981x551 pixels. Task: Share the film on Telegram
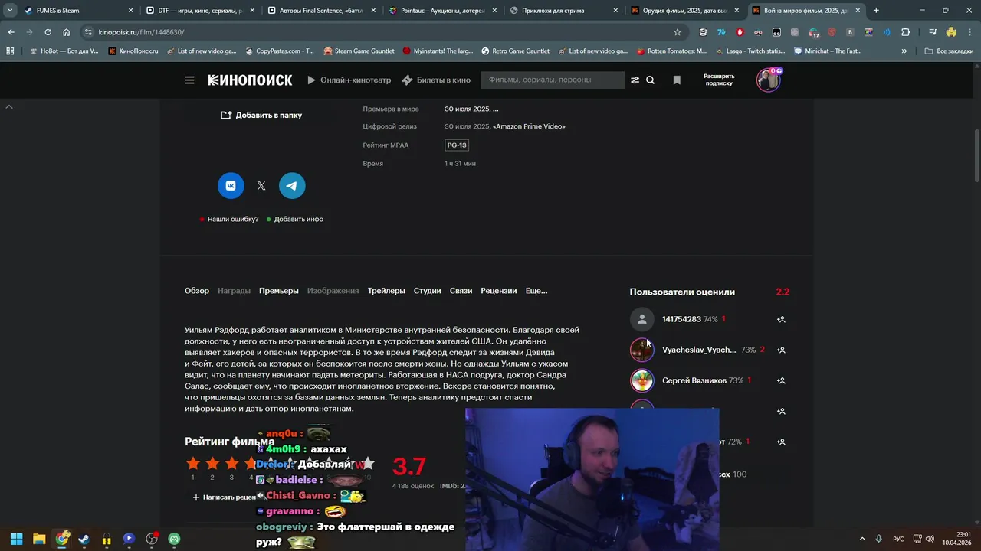coord(292,185)
